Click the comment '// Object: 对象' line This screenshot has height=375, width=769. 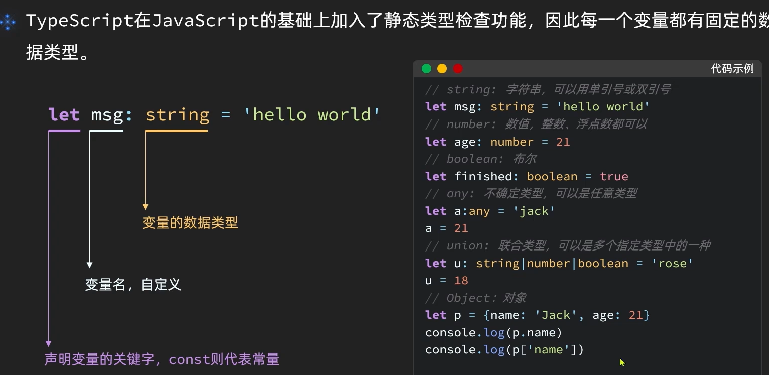pyautogui.click(x=475, y=298)
